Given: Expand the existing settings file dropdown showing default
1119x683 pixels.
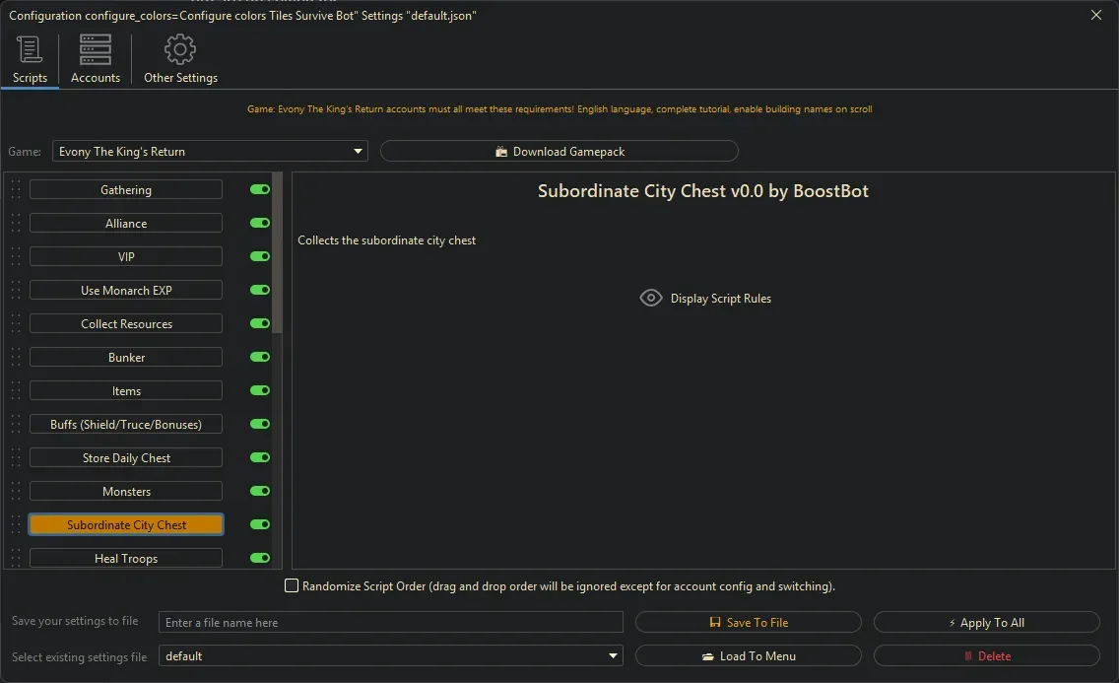Looking at the screenshot, I should pyautogui.click(x=613, y=655).
